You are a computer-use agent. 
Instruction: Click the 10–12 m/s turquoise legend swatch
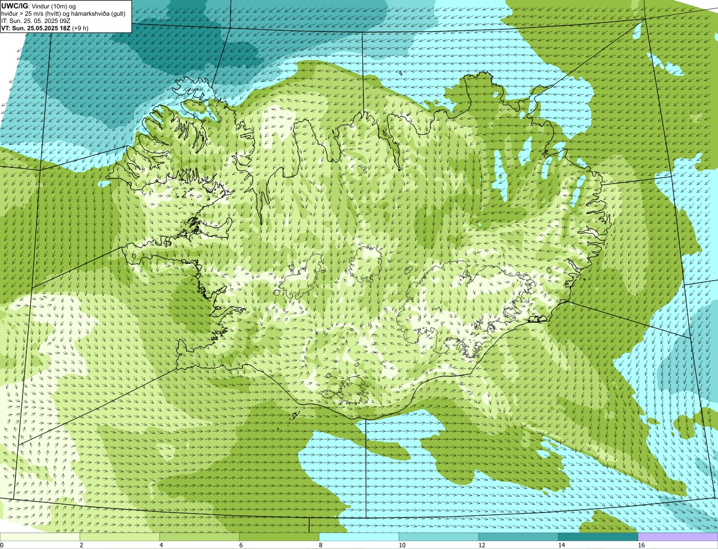click(439, 537)
